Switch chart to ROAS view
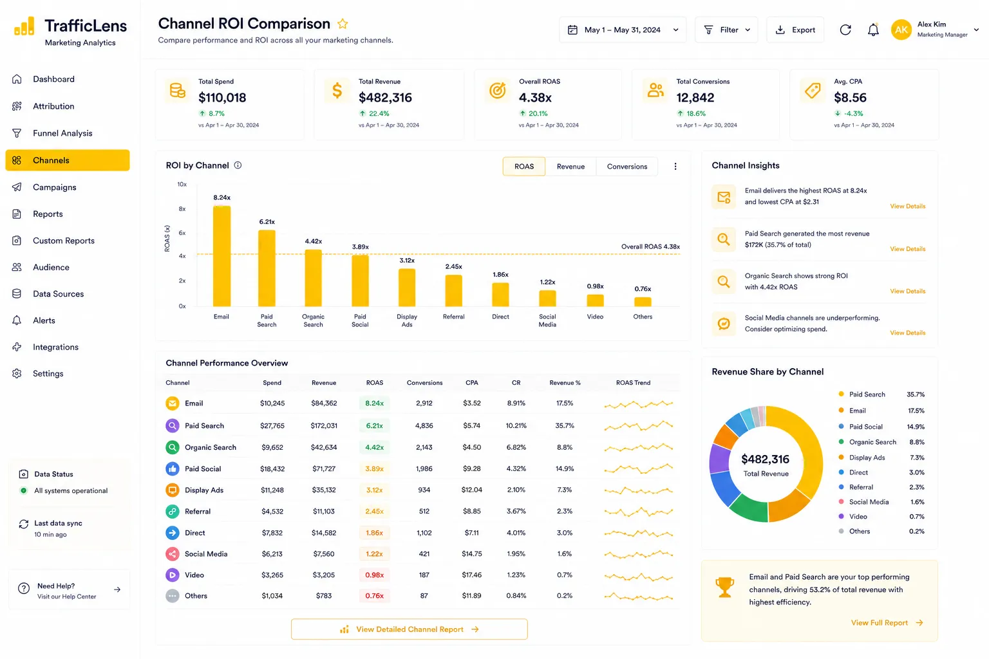This screenshot has width=989, height=659. (524, 166)
